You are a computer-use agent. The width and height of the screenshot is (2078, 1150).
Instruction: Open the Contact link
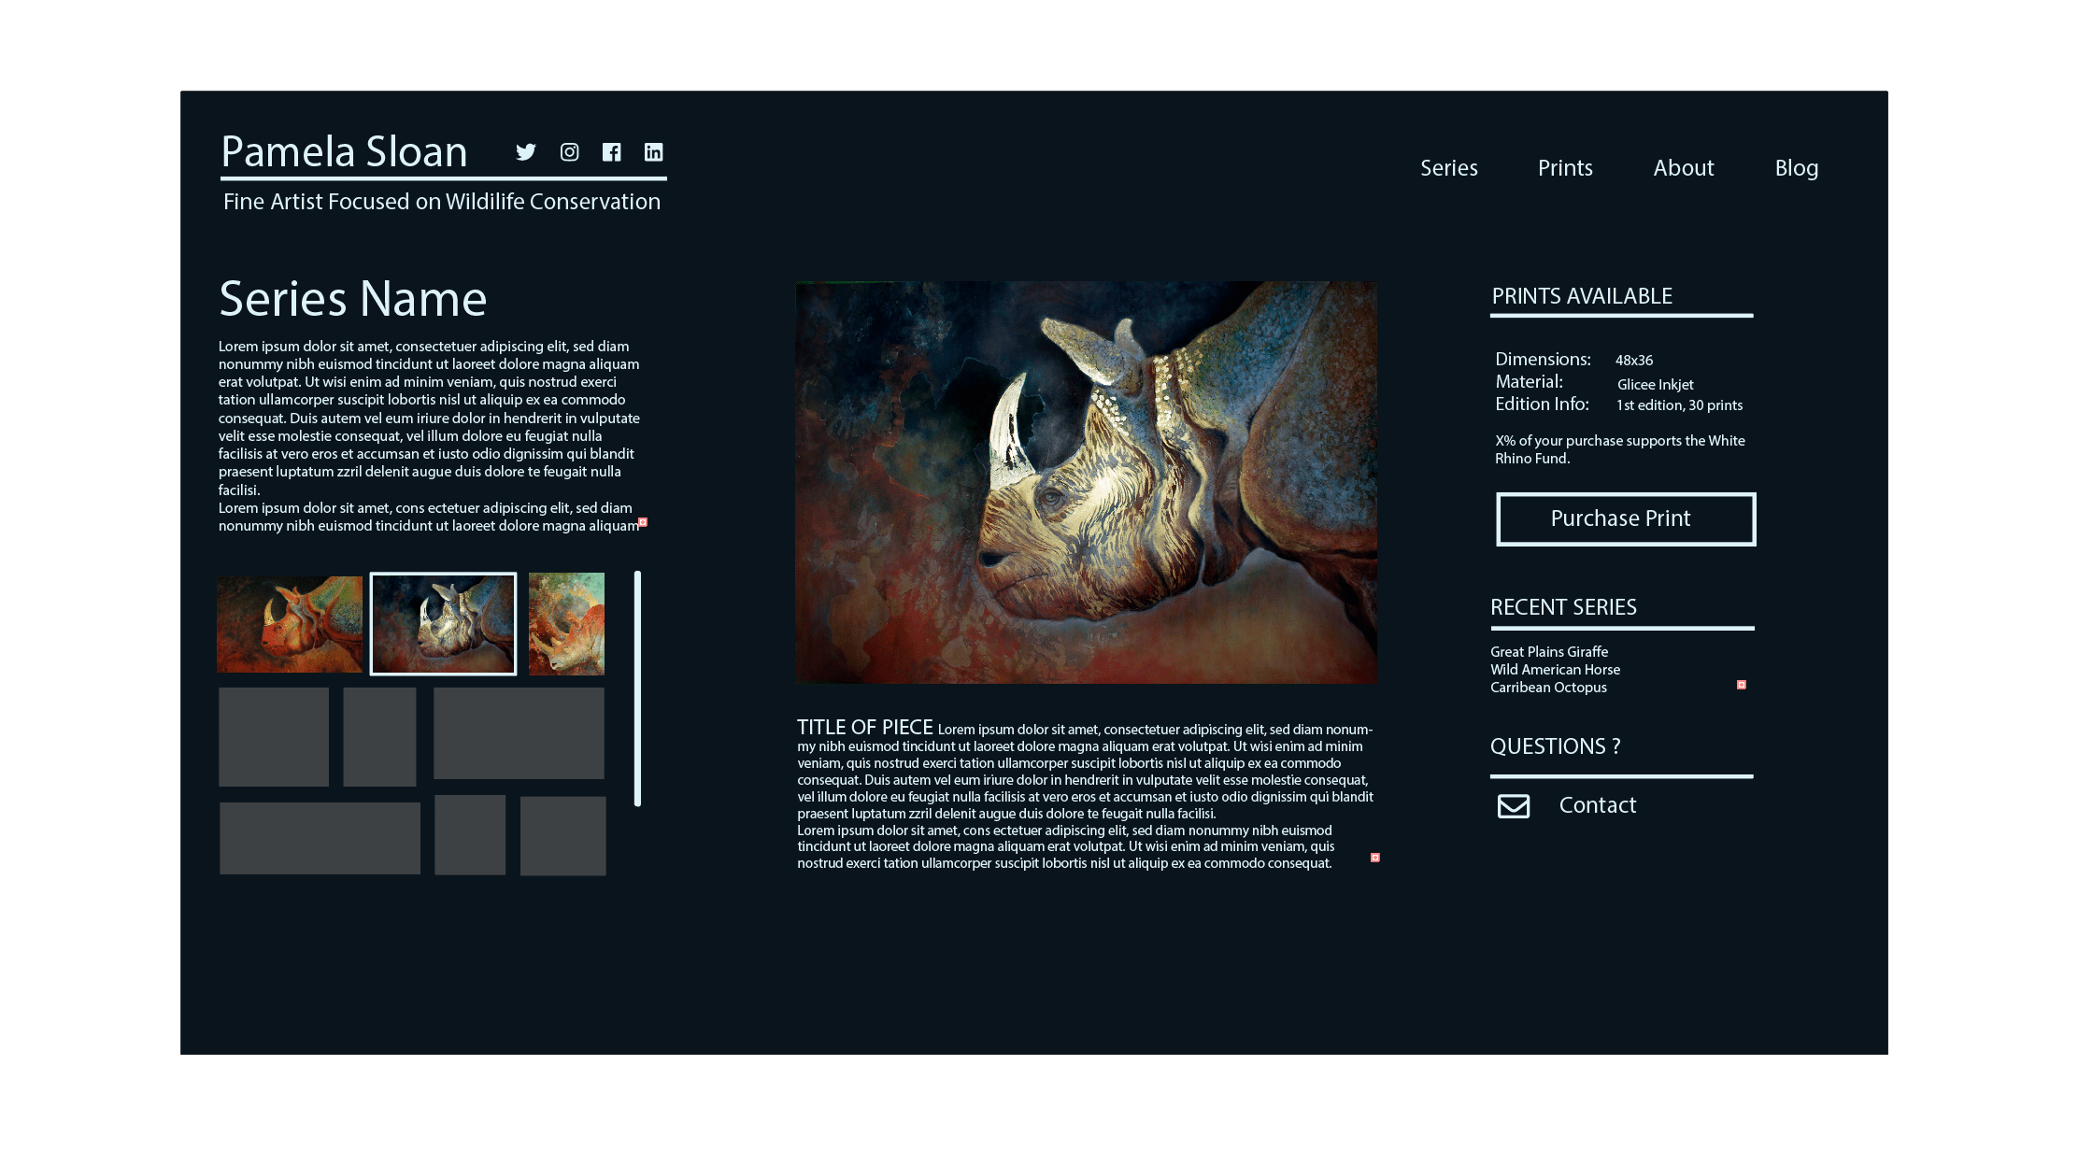[1597, 805]
